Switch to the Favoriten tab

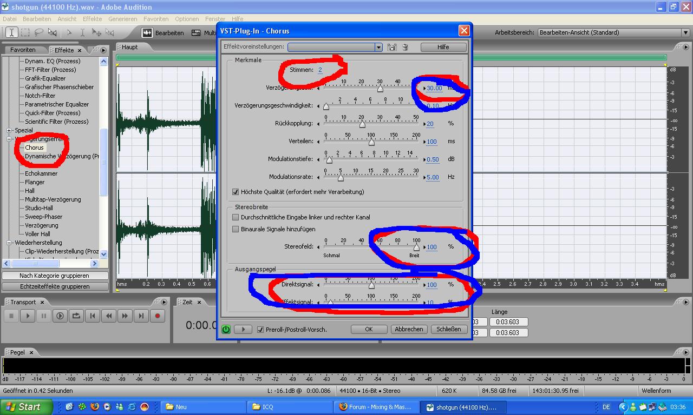(23, 50)
